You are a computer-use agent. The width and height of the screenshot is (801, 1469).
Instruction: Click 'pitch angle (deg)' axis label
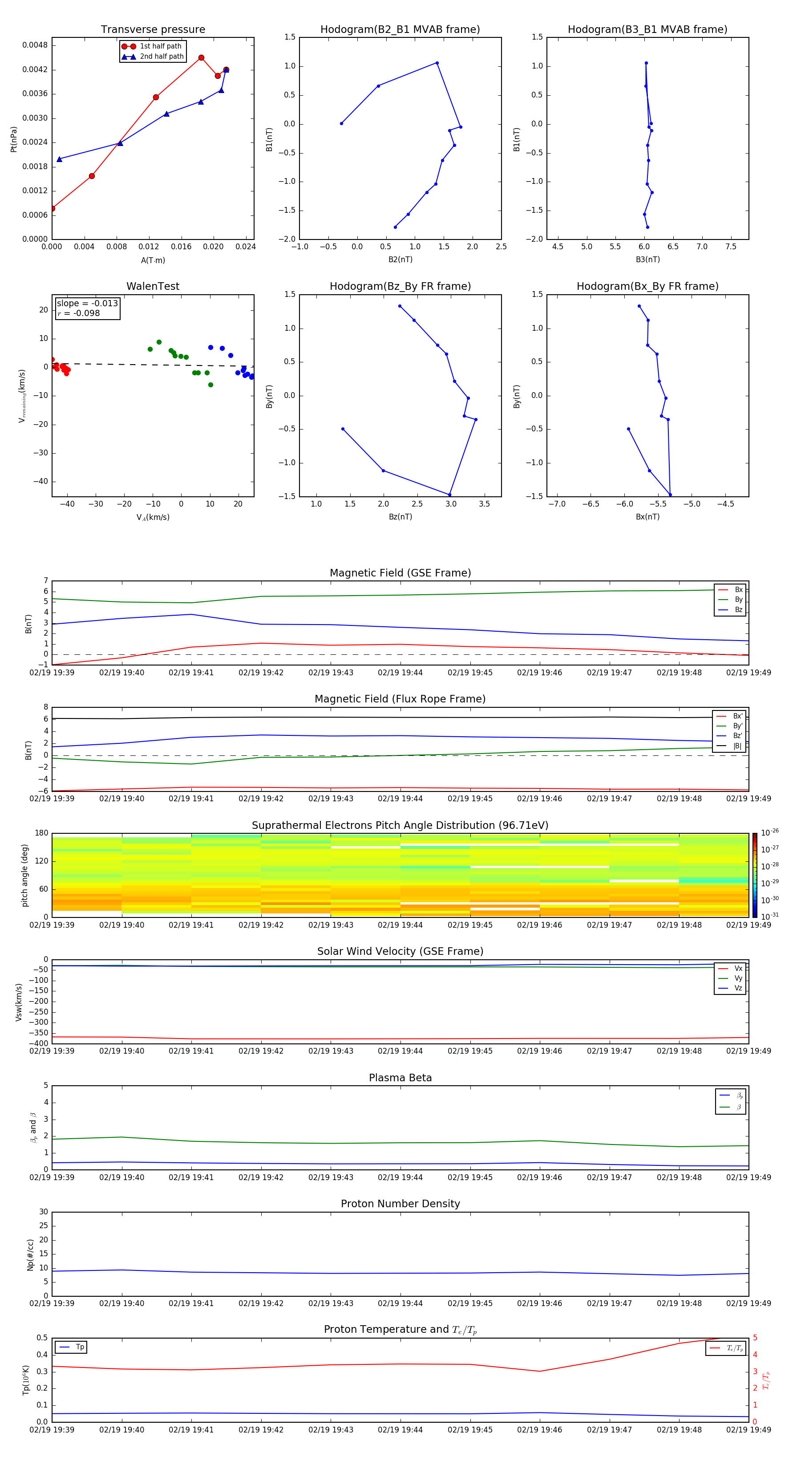24,875
